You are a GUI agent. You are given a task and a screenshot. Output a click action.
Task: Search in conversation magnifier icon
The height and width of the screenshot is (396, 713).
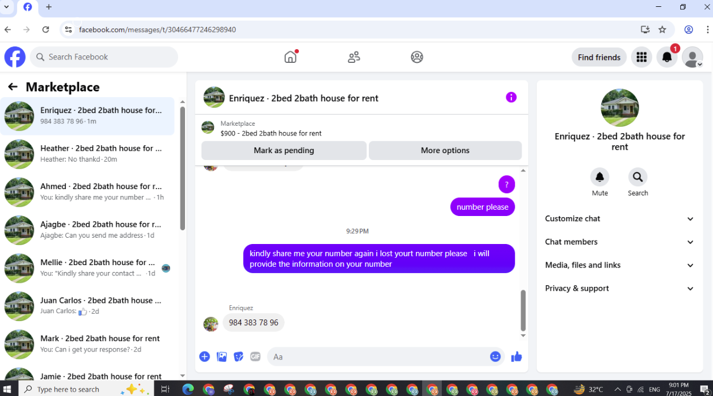pyautogui.click(x=637, y=177)
